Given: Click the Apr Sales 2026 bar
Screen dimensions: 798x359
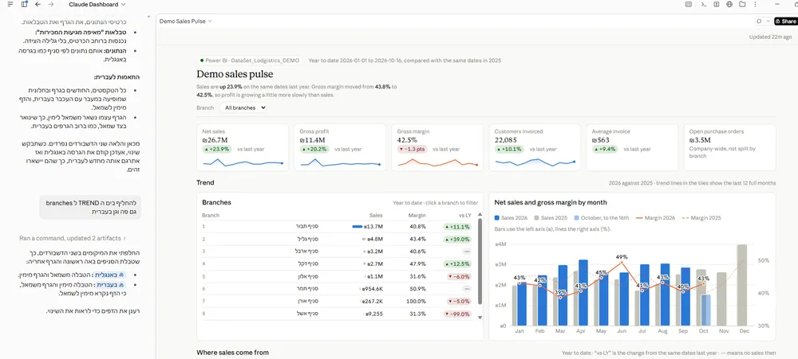Looking at the screenshot, I should [x=583, y=292].
